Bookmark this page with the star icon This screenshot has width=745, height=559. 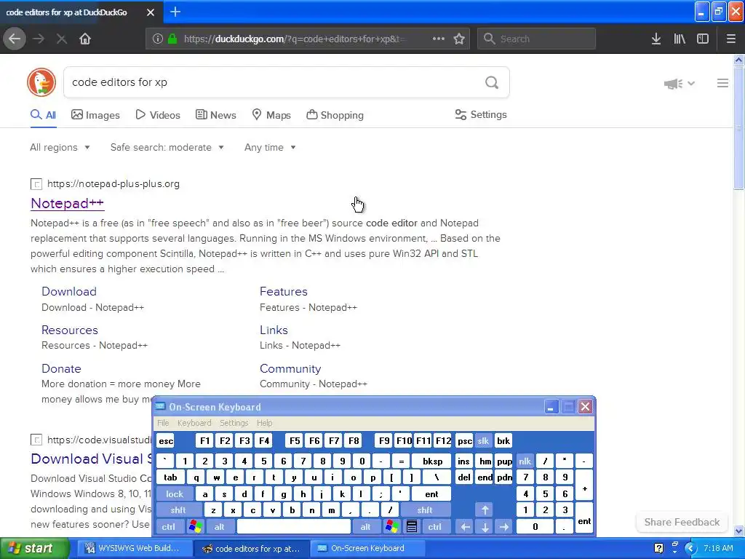(x=459, y=39)
